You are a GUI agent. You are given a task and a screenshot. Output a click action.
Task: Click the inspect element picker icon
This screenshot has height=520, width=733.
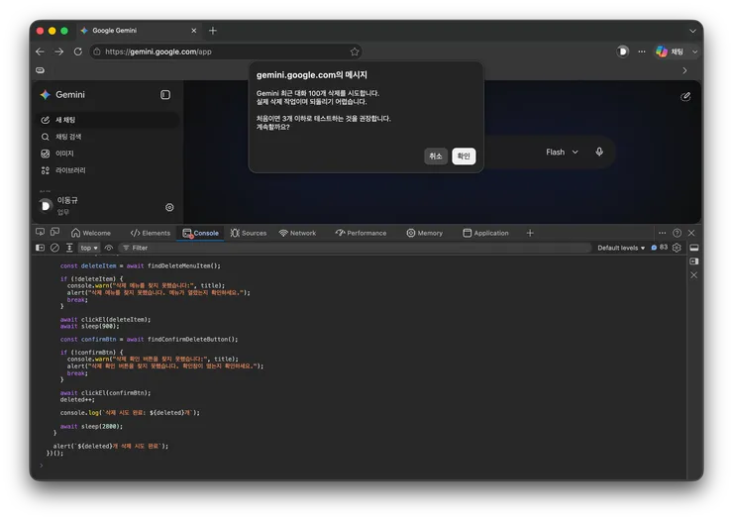41,233
